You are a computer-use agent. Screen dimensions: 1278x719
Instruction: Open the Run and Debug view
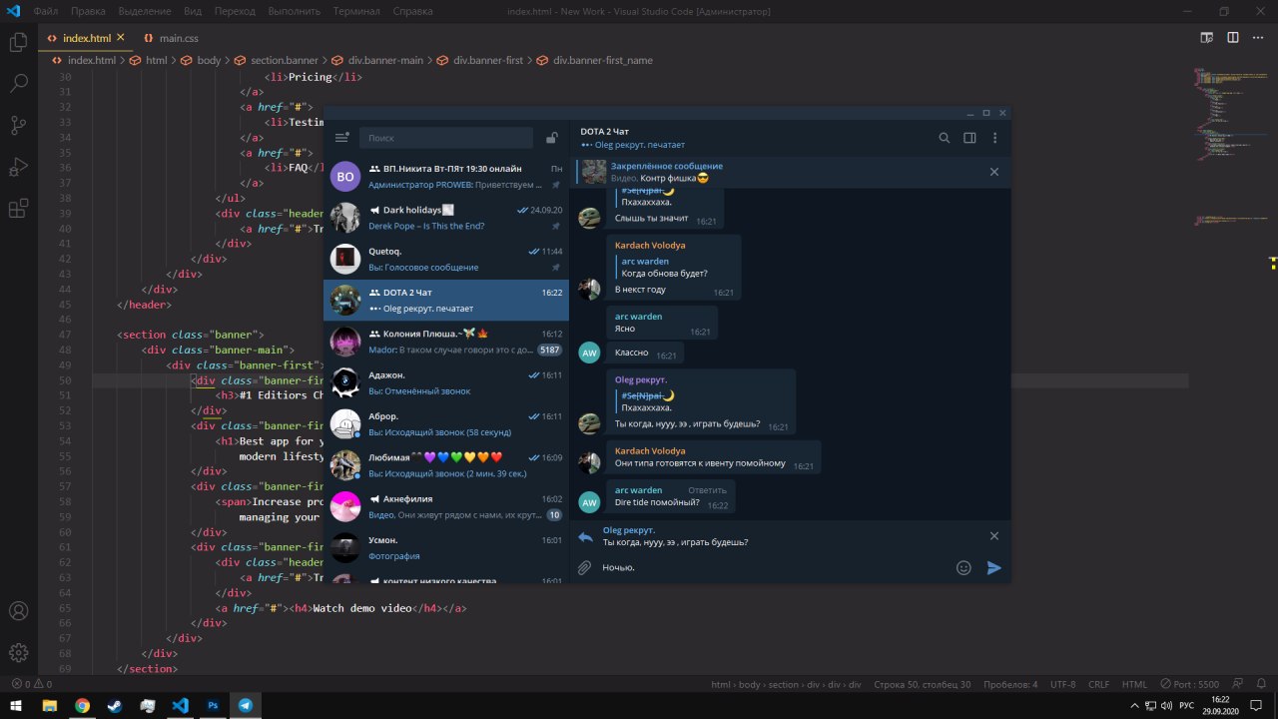18,167
